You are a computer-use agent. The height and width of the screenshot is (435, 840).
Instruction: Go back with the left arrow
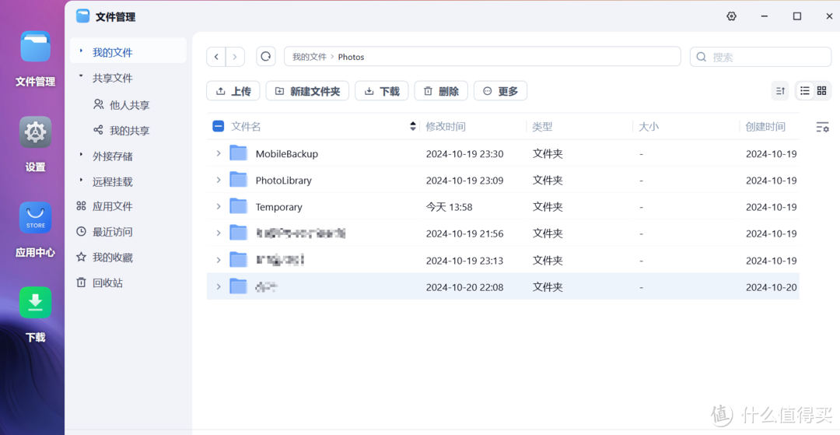click(216, 57)
